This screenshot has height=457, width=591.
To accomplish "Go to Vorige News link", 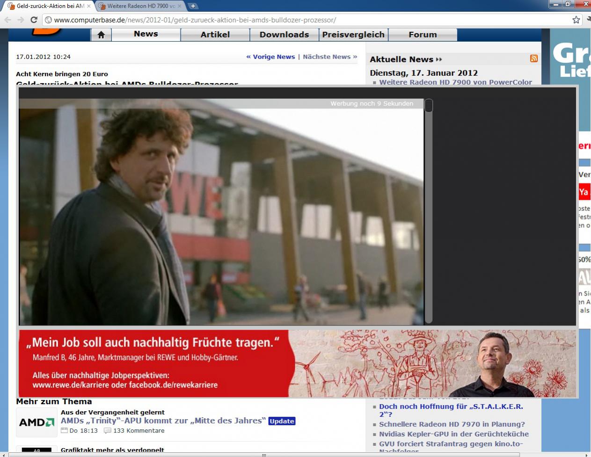I will [x=270, y=57].
